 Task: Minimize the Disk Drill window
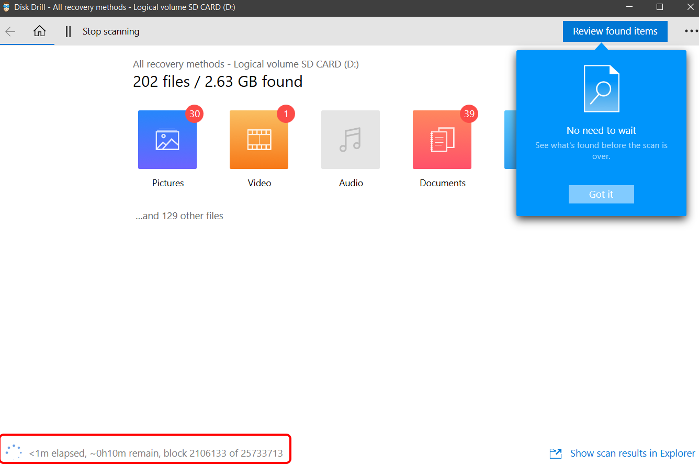(x=630, y=7)
